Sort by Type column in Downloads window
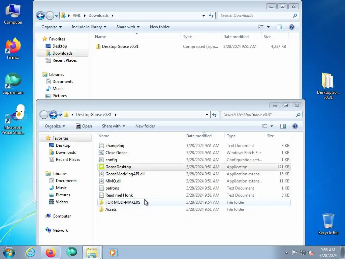This screenshot has width=345, height=259. (x=201, y=37)
